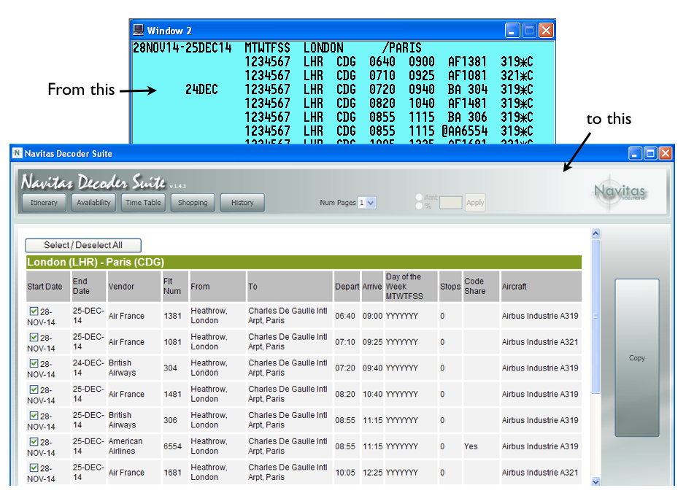Open the Itinerary tab

pos(44,203)
